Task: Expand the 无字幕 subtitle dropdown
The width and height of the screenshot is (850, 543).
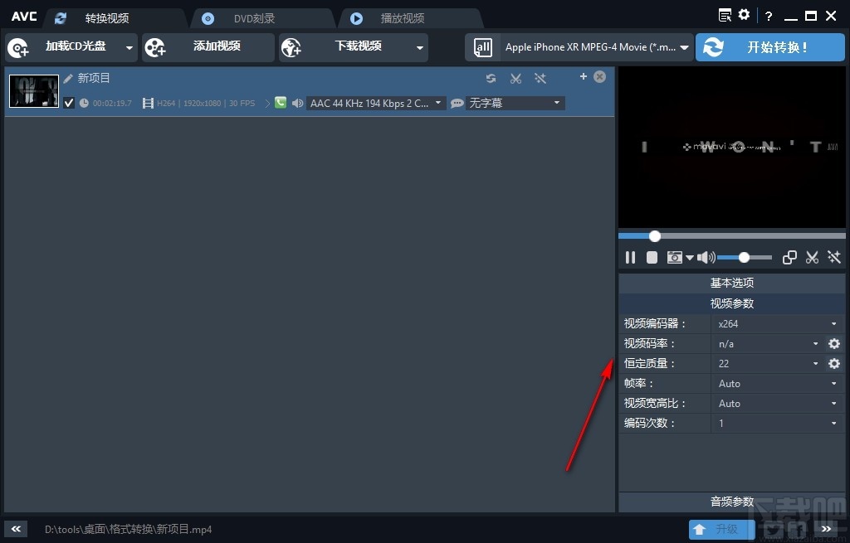Action: [513, 103]
